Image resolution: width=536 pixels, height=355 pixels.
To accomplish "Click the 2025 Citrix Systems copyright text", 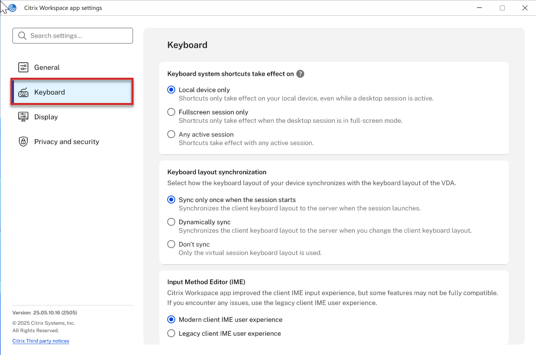I will pos(44,323).
